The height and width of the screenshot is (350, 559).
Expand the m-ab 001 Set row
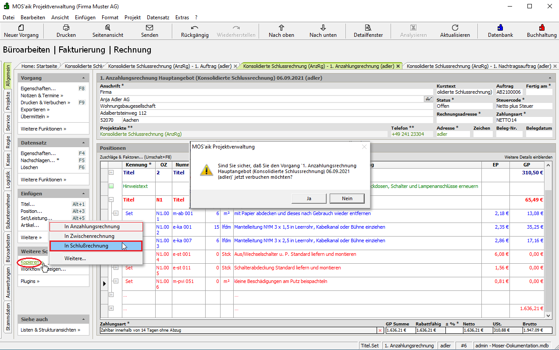116,213
